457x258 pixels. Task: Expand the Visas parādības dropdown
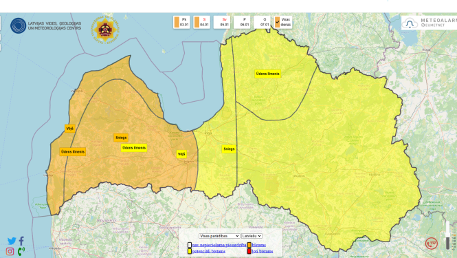(219, 236)
